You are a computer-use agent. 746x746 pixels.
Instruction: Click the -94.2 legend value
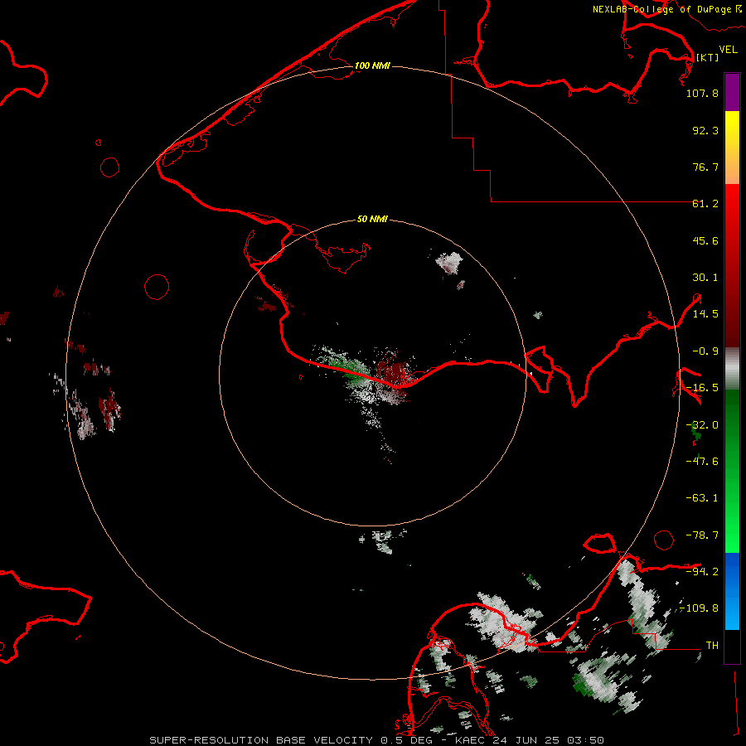click(702, 571)
